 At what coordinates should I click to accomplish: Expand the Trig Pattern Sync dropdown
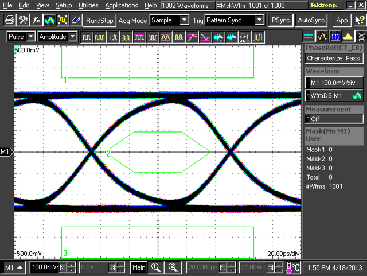click(x=236, y=20)
